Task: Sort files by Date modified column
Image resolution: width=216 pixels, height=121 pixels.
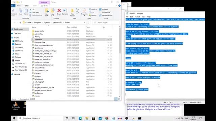Action: coord(72,27)
